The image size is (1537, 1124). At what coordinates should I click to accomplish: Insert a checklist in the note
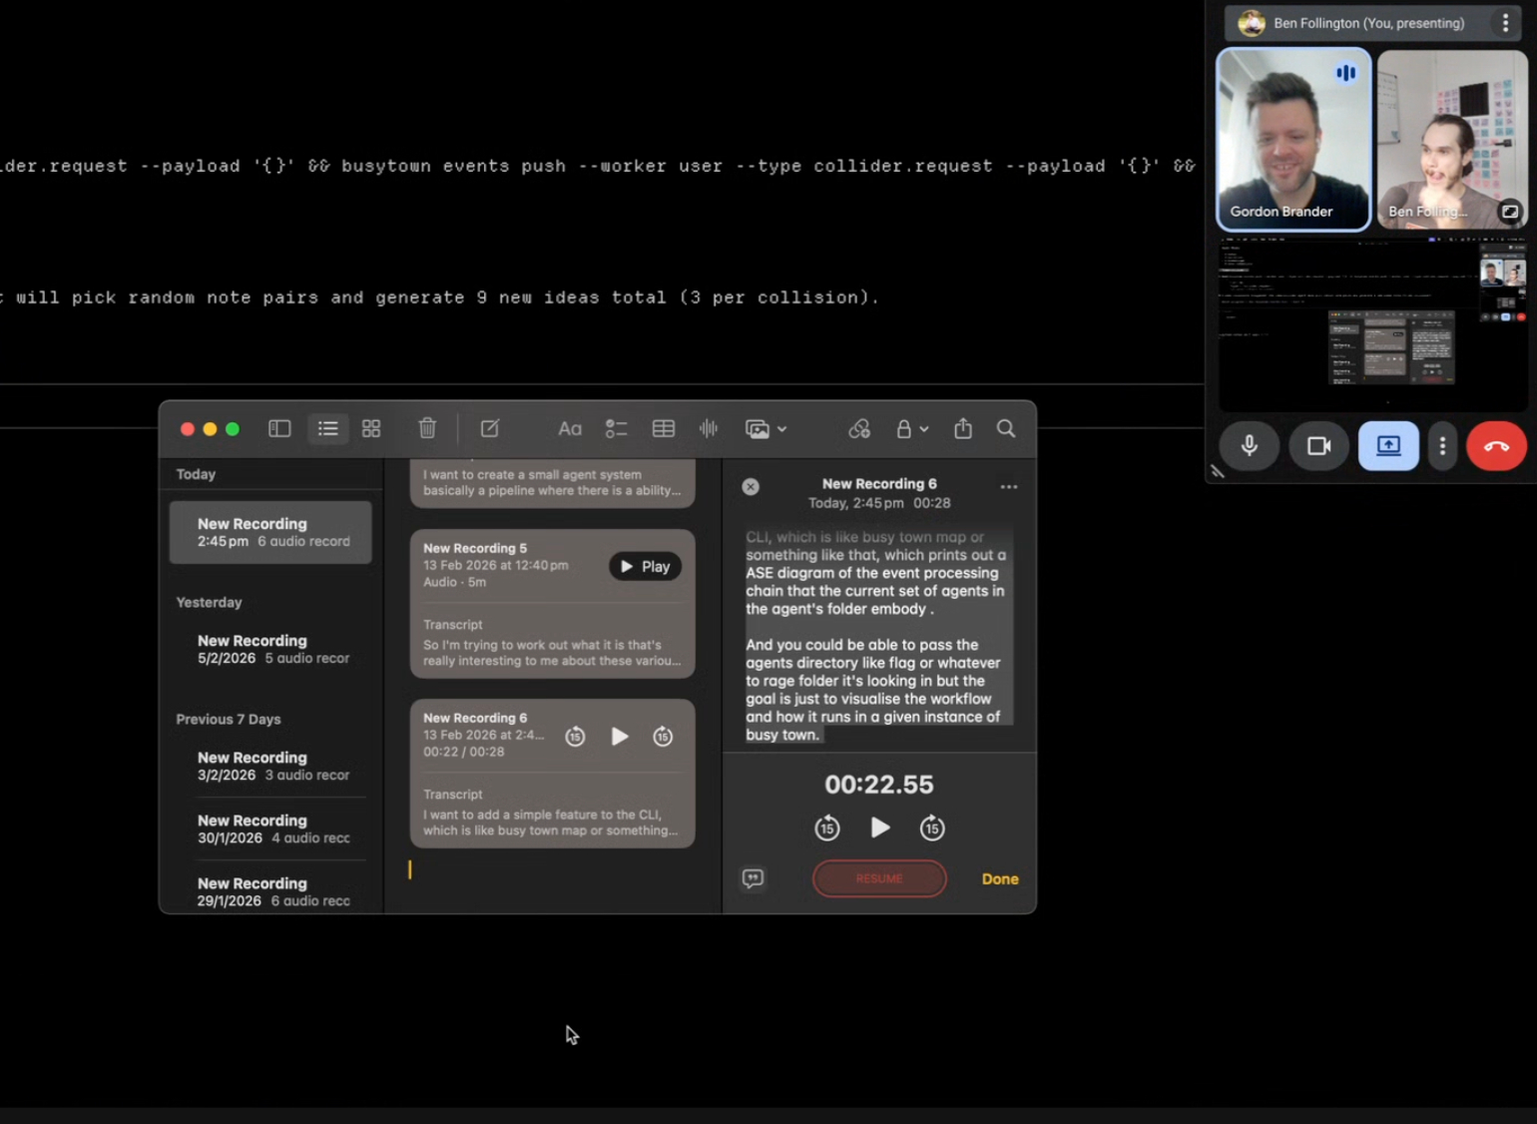[x=616, y=428]
